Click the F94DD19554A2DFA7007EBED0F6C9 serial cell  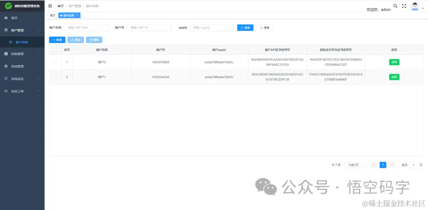[336, 77]
